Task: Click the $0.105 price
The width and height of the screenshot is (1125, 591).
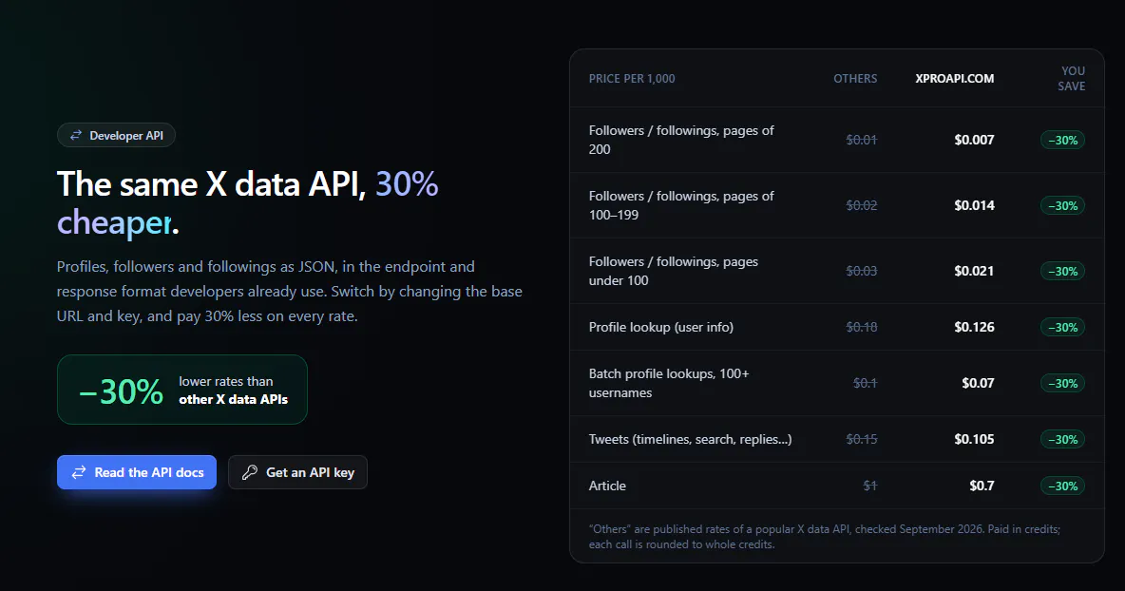Action: coord(974,439)
